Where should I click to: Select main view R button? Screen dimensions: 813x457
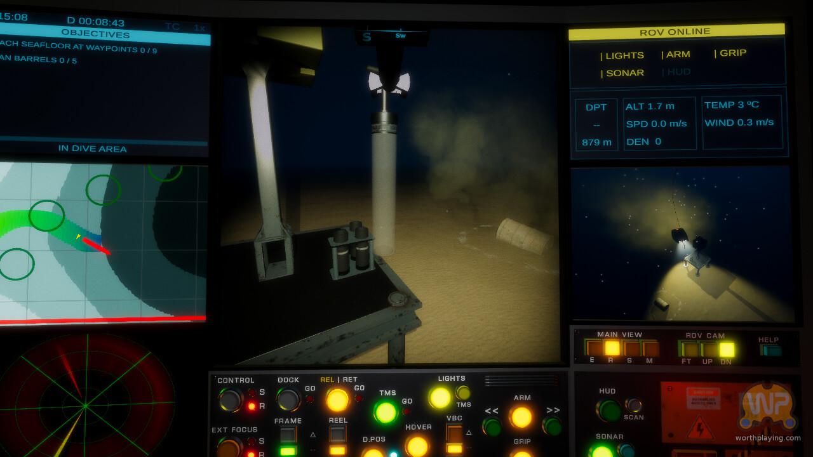(612, 348)
